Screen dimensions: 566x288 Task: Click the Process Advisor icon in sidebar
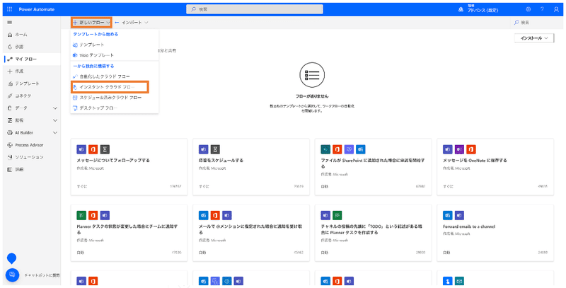(x=10, y=145)
